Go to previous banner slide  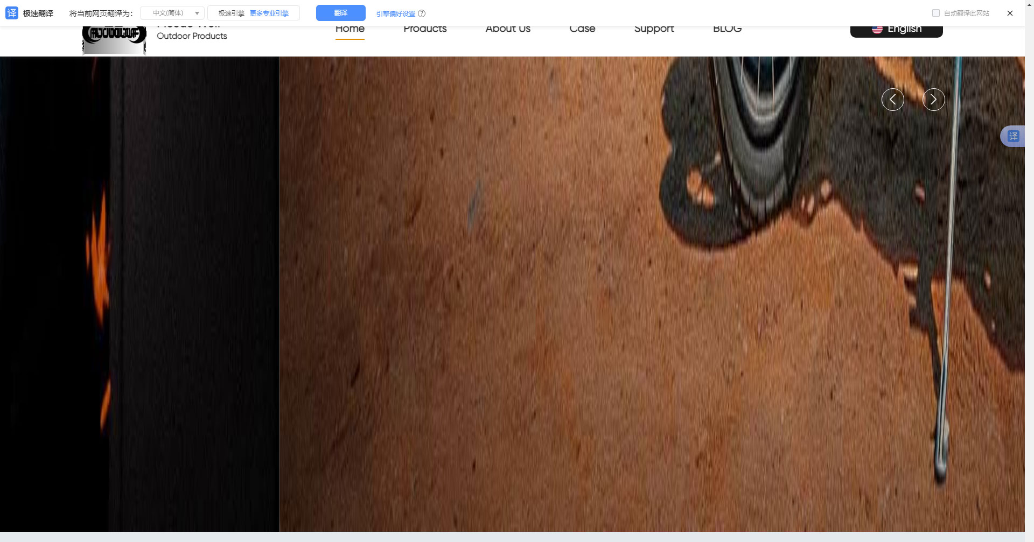pyautogui.click(x=892, y=100)
